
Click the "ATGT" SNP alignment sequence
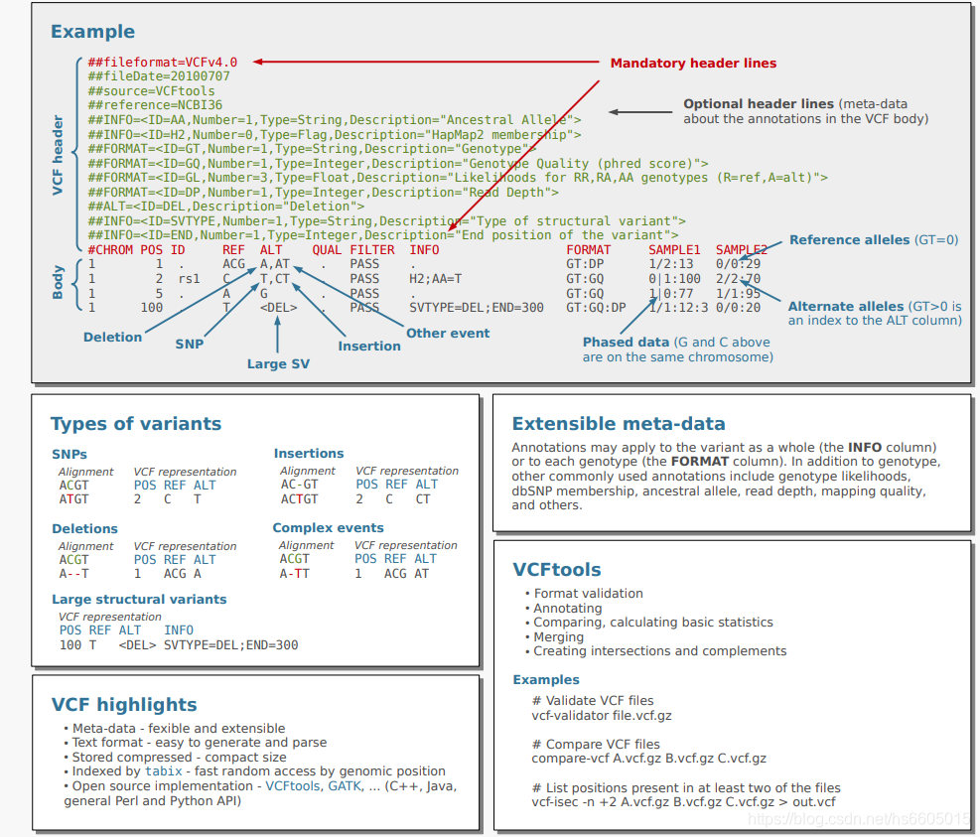(x=73, y=499)
